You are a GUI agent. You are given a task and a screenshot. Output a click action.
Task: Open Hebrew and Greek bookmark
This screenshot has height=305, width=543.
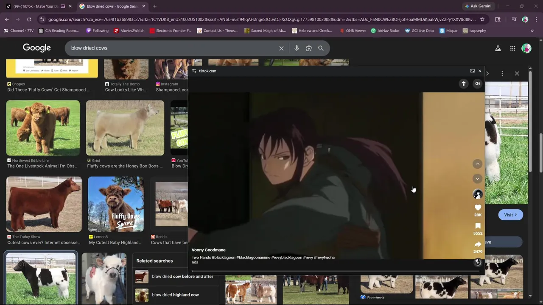pos(312,30)
